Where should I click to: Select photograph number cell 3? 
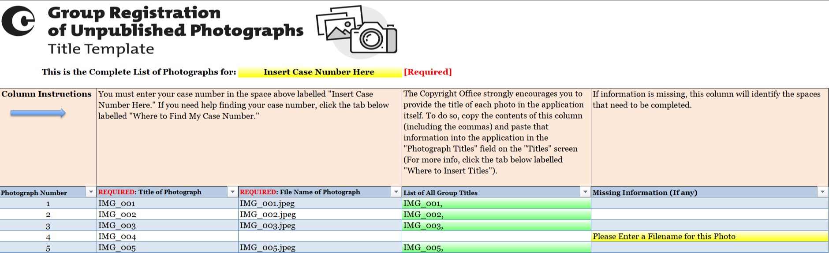tap(48, 225)
